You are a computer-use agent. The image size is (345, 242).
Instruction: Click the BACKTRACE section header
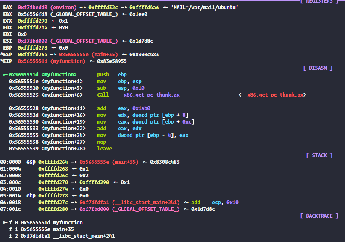[x=319, y=216]
